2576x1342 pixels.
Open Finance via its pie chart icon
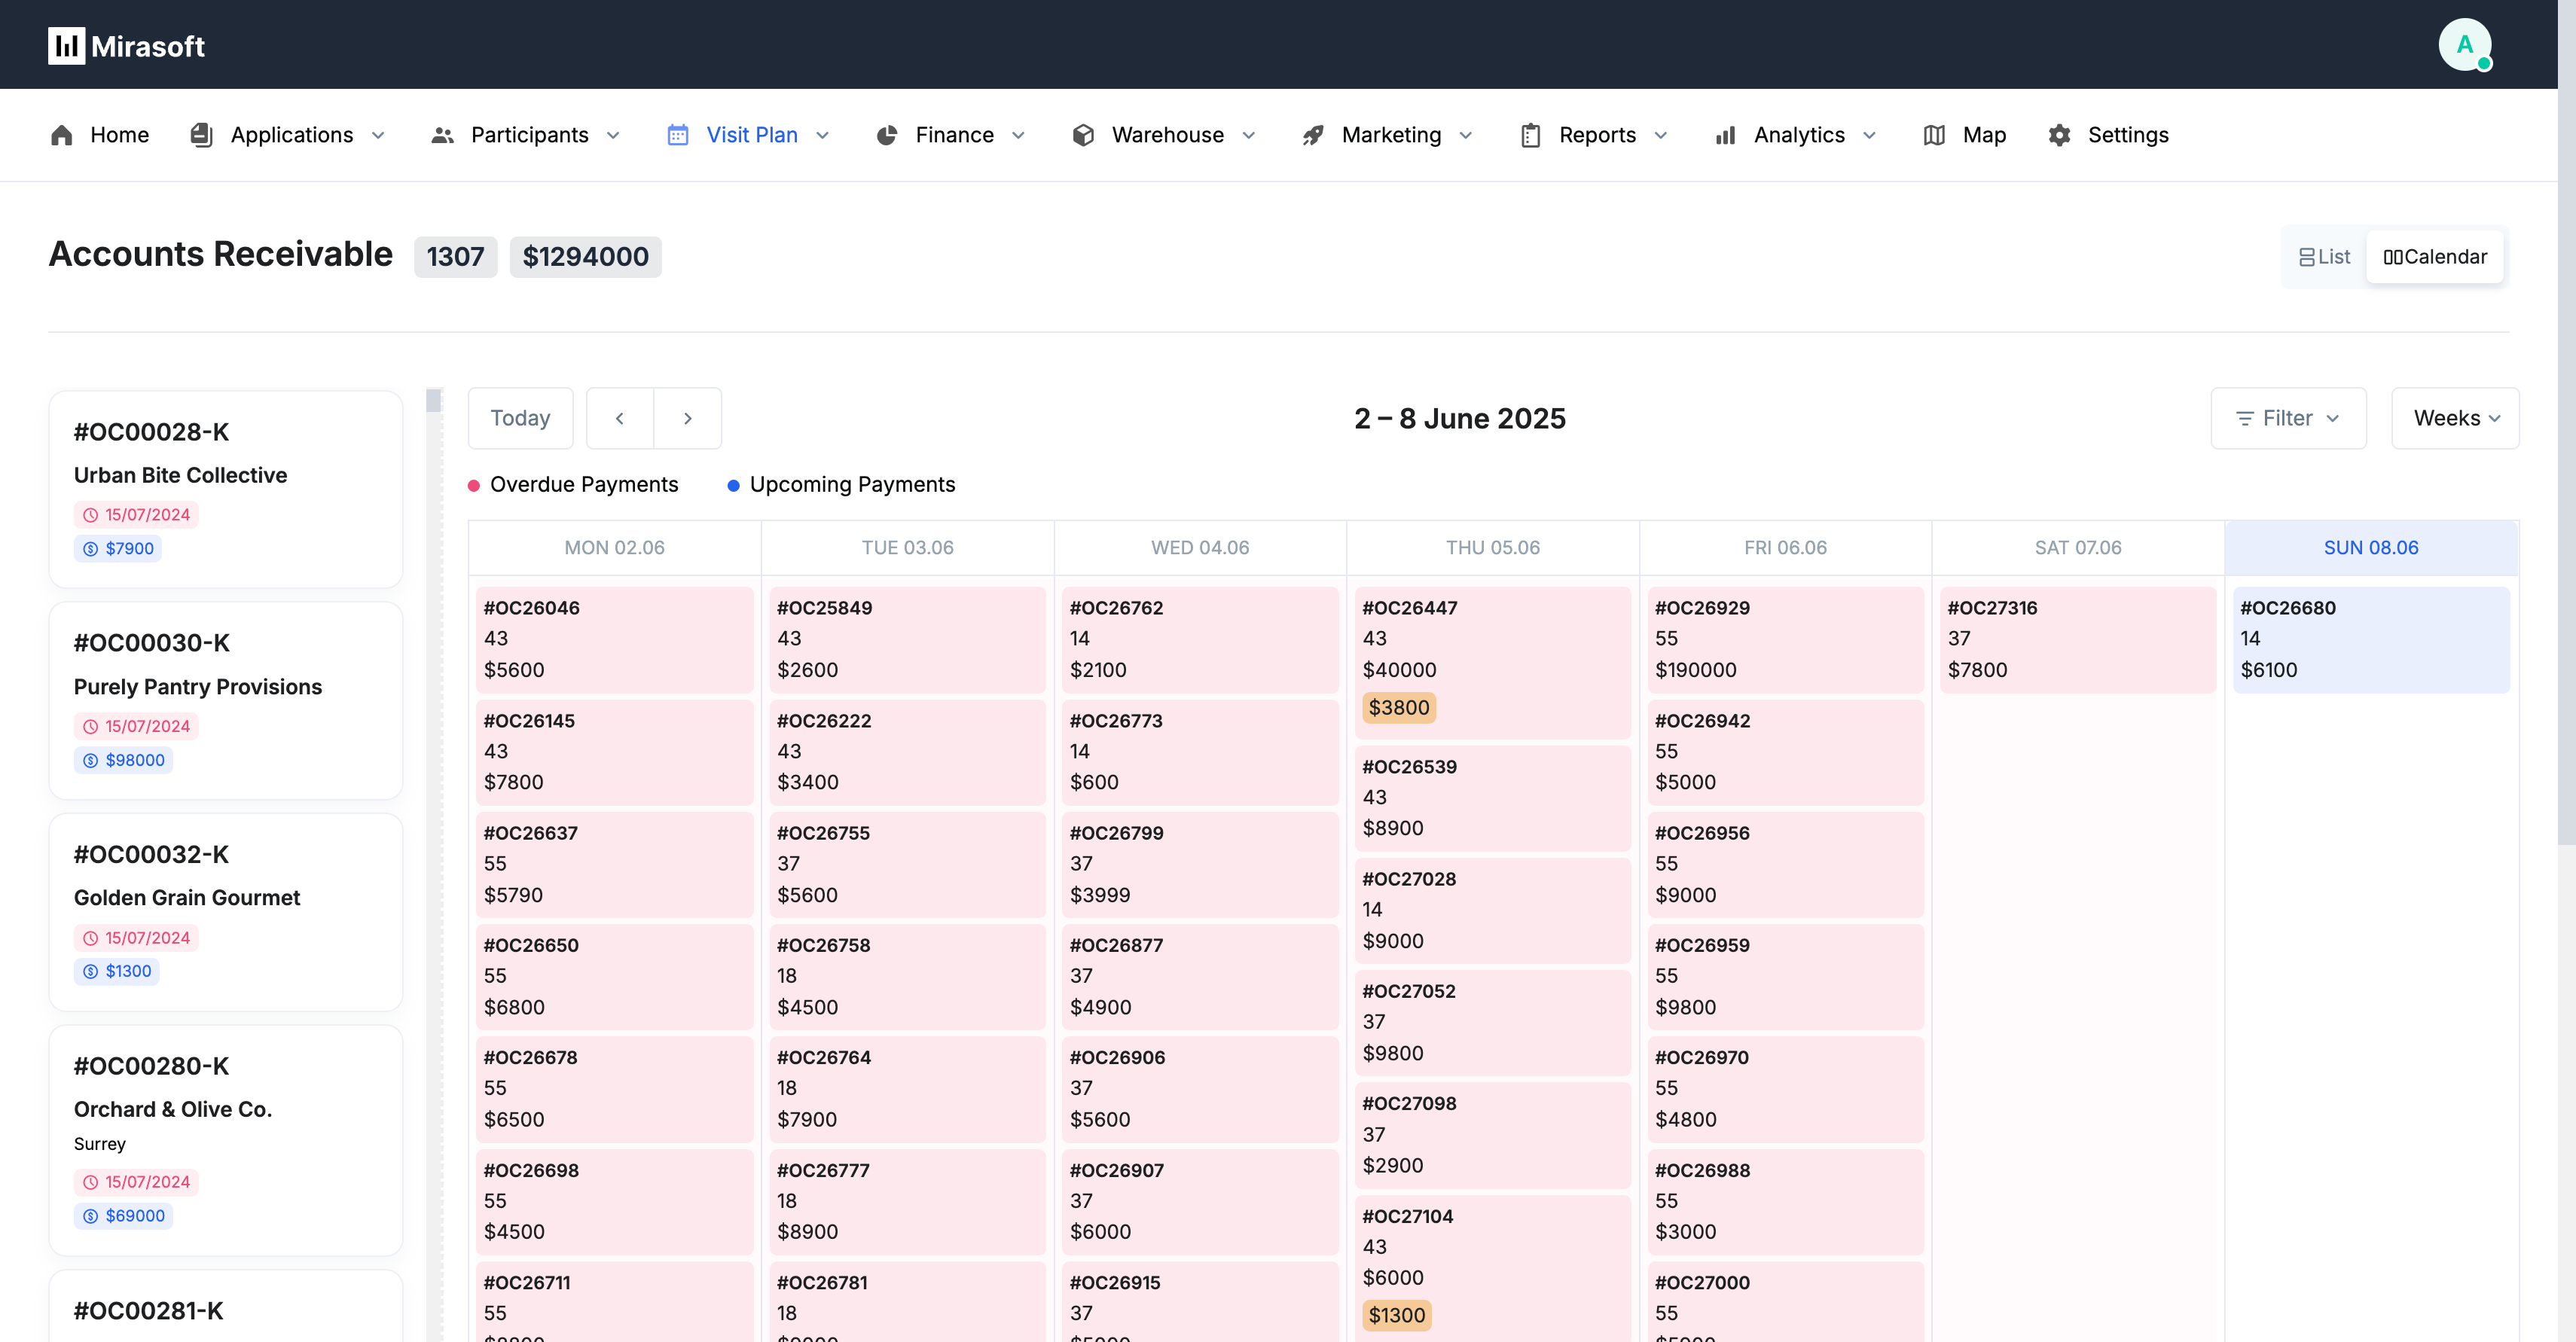tap(888, 135)
